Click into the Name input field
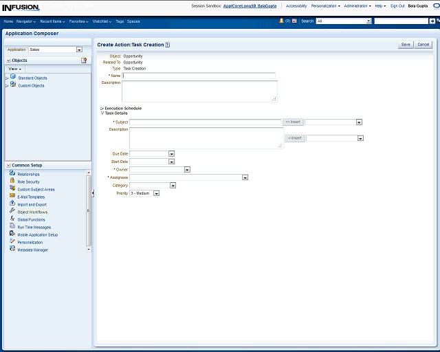This screenshot has width=440, height=352. click(199, 76)
